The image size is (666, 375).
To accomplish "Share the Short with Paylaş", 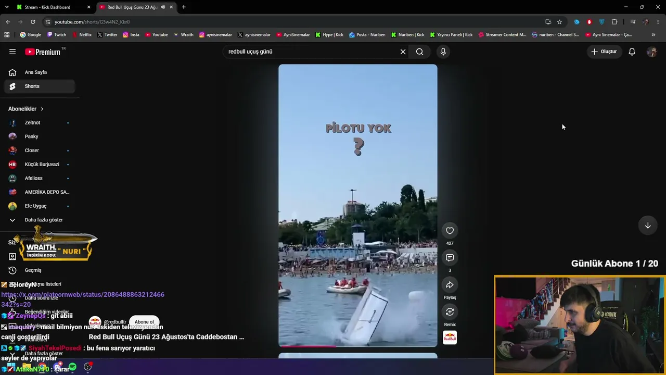I will click(x=450, y=285).
